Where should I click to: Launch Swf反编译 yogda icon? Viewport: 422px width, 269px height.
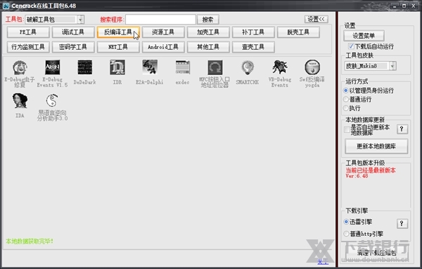tap(312, 68)
